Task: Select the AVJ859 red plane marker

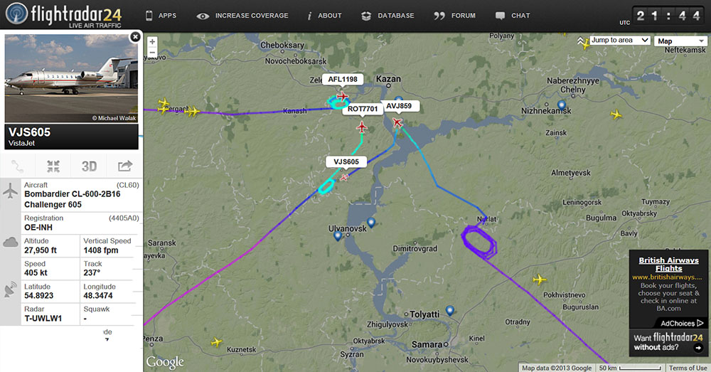Action: point(397,122)
